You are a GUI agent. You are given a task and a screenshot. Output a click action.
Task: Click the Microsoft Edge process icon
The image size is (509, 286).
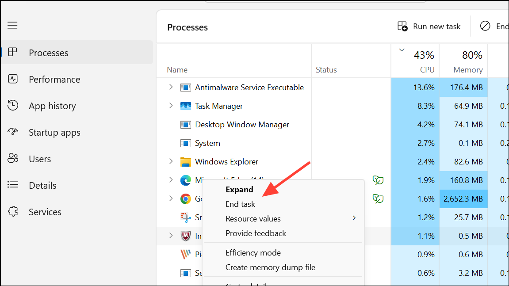(x=186, y=180)
